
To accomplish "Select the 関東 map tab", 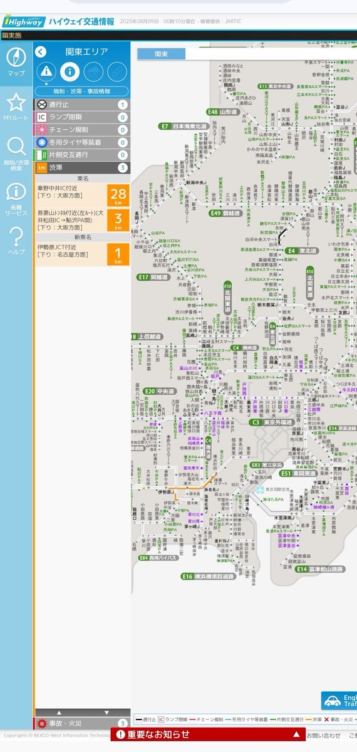I will [x=162, y=54].
